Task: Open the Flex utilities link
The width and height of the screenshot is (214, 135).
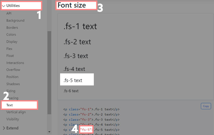Action: pyautogui.click(x=9, y=49)
